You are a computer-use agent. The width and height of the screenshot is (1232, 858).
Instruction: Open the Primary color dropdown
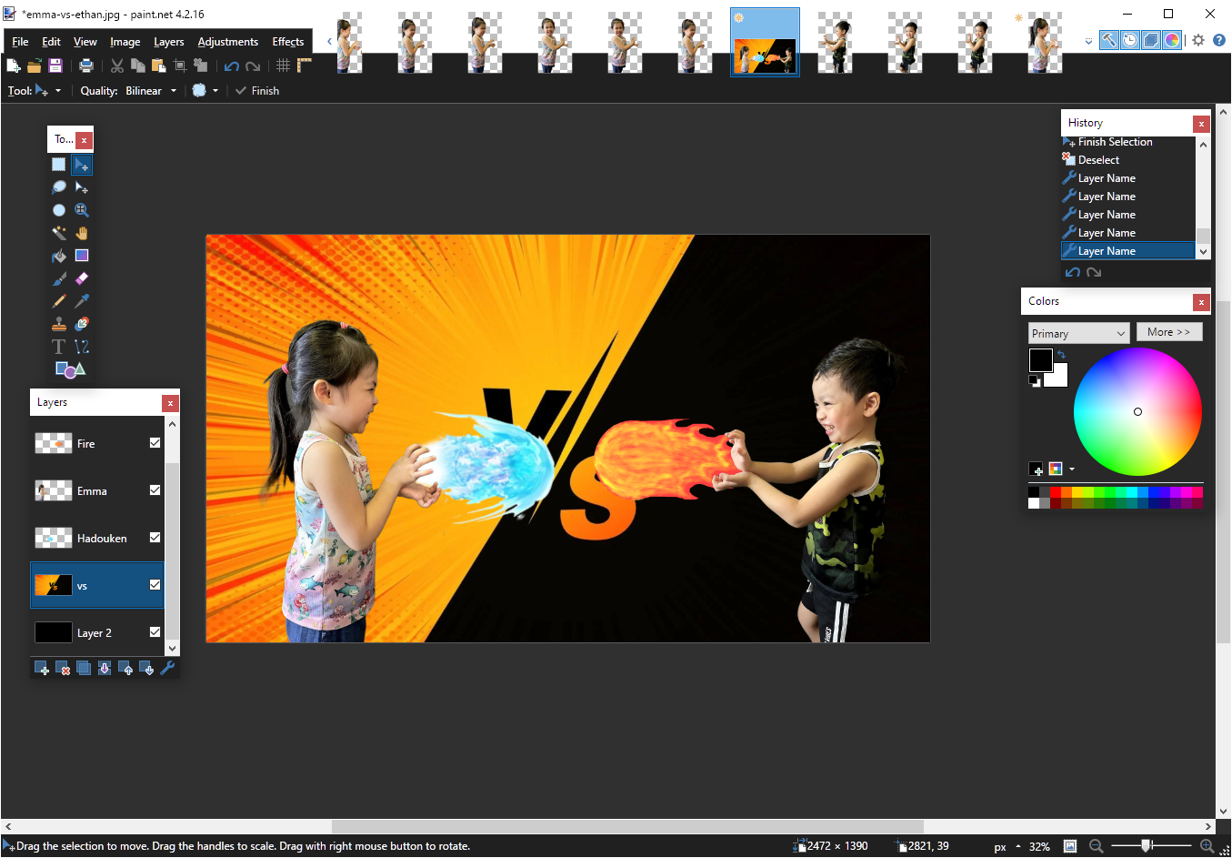(x=1078, y=333)
